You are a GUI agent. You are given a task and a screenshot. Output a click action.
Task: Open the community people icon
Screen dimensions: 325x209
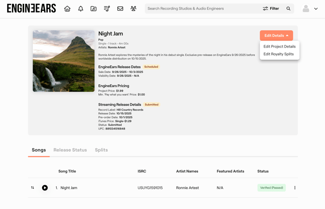coord(133,8)
